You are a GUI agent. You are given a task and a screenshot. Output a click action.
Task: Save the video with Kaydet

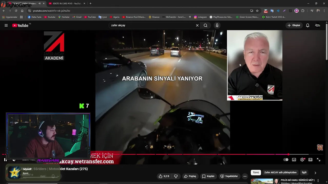coord(208,176)
